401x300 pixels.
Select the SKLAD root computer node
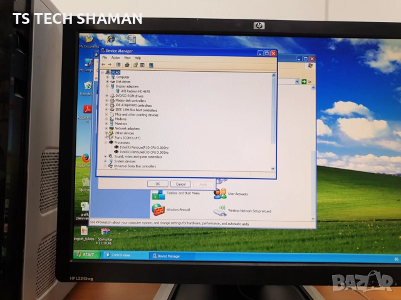(x=115, y=72)
